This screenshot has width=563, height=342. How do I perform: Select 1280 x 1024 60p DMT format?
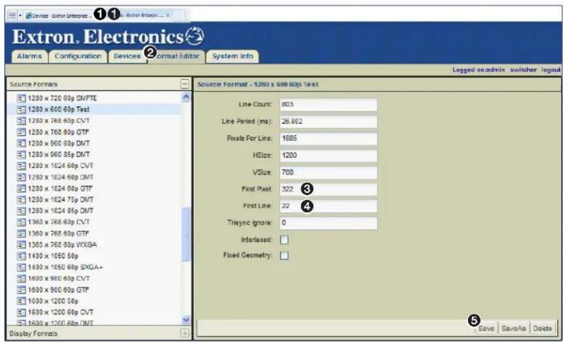[61, 177]
